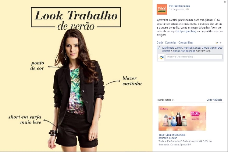The image size is (228, 152).
Task: Open the Pernambucanas page name link
Action: pos(179,6)
